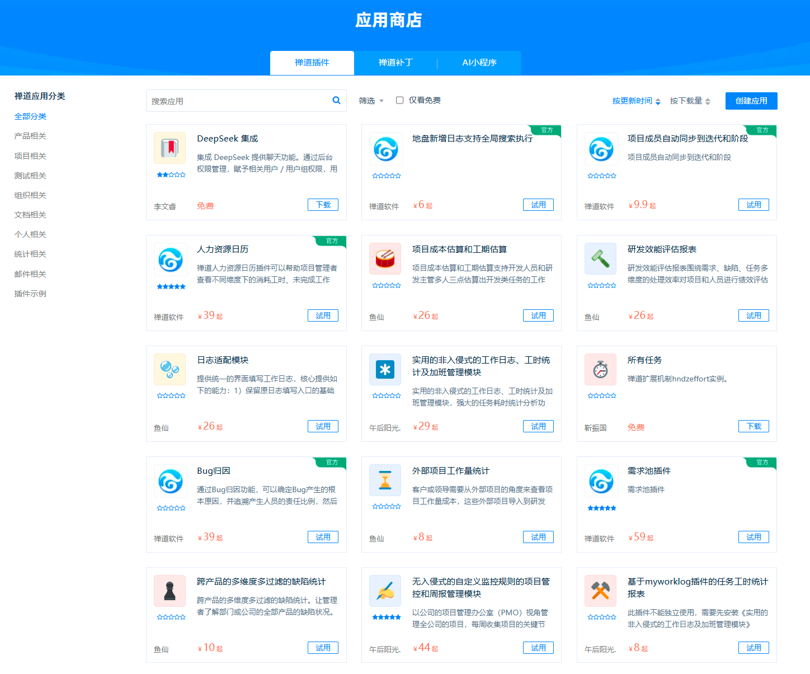Click 试用 for 外部项目工作量统计
The image size is (810, 674).
pos(538,537)
